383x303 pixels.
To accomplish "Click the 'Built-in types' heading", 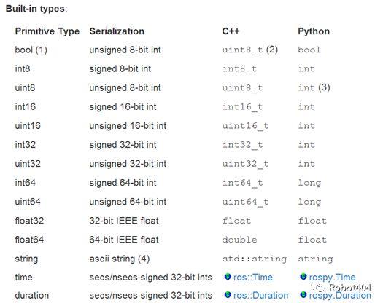I will 36,9.
